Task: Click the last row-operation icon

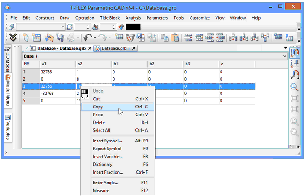Action: click(x=220, y=37)
